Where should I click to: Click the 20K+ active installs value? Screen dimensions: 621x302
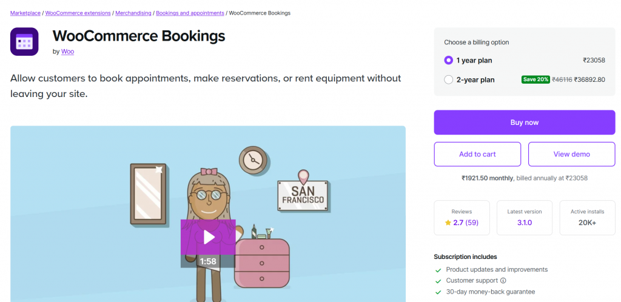pyautogui.click(x=587, y=223)
